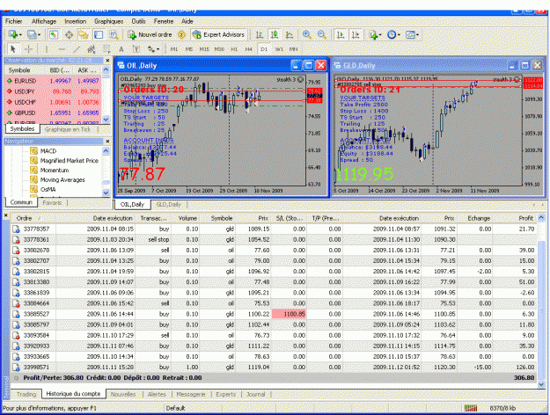Select the Fibonacci retracement tool
The height and width of the screenshot is (415, 550).
(106, 49)
